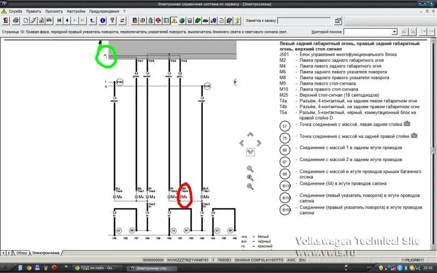This screenshot has height=273, width=437.
Task: Select the Электронная спр... taskbar window
Action: [152, 268]
